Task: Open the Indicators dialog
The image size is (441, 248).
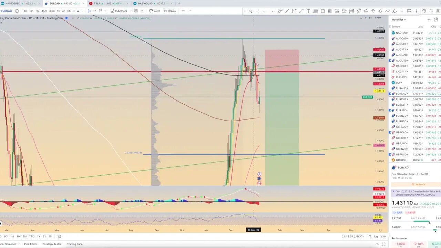Action: tap(119, 11)
